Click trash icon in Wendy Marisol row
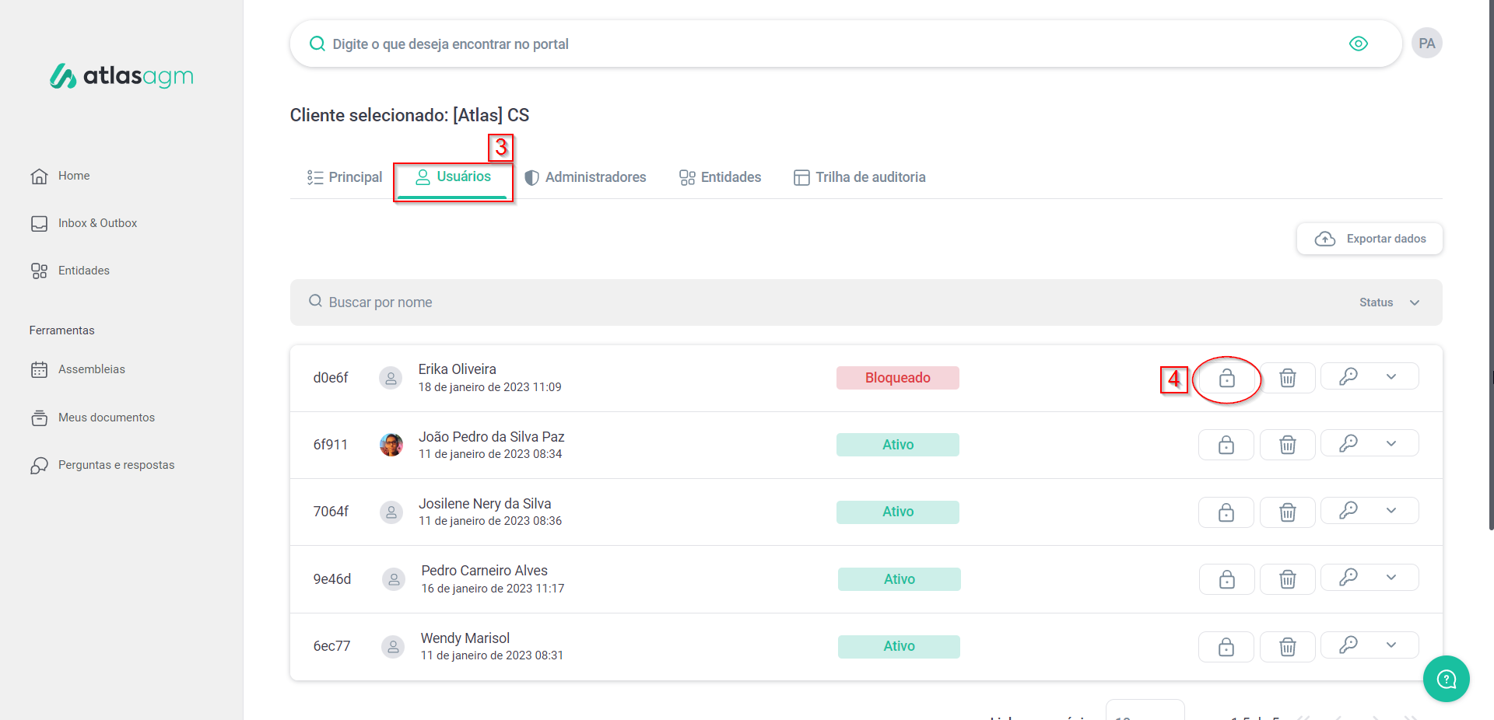 (1288, 647)
